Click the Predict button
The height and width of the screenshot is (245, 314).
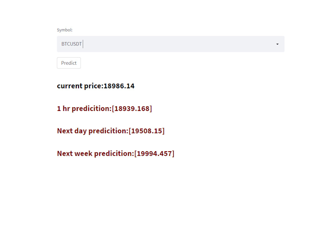69,63
